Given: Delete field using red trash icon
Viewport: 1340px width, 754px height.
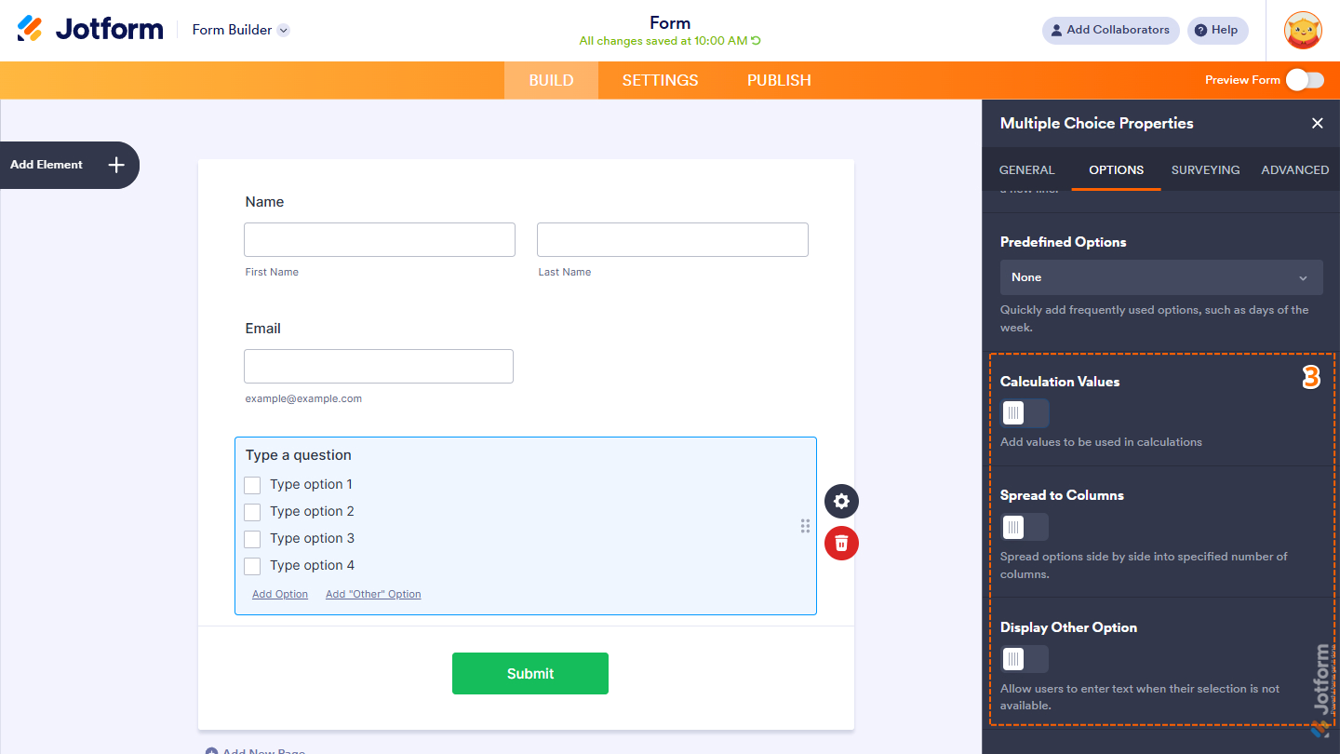Looking at the screenshot, I should [841, 543].
